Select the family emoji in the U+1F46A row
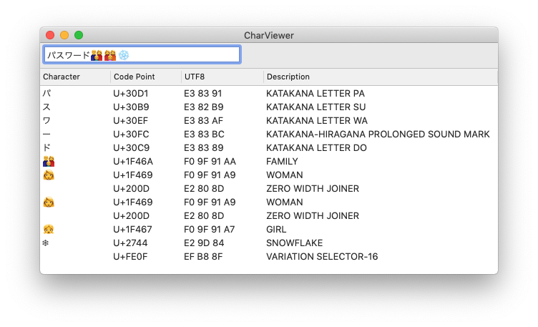The image size is (538, 327). (x=49, y=161)
